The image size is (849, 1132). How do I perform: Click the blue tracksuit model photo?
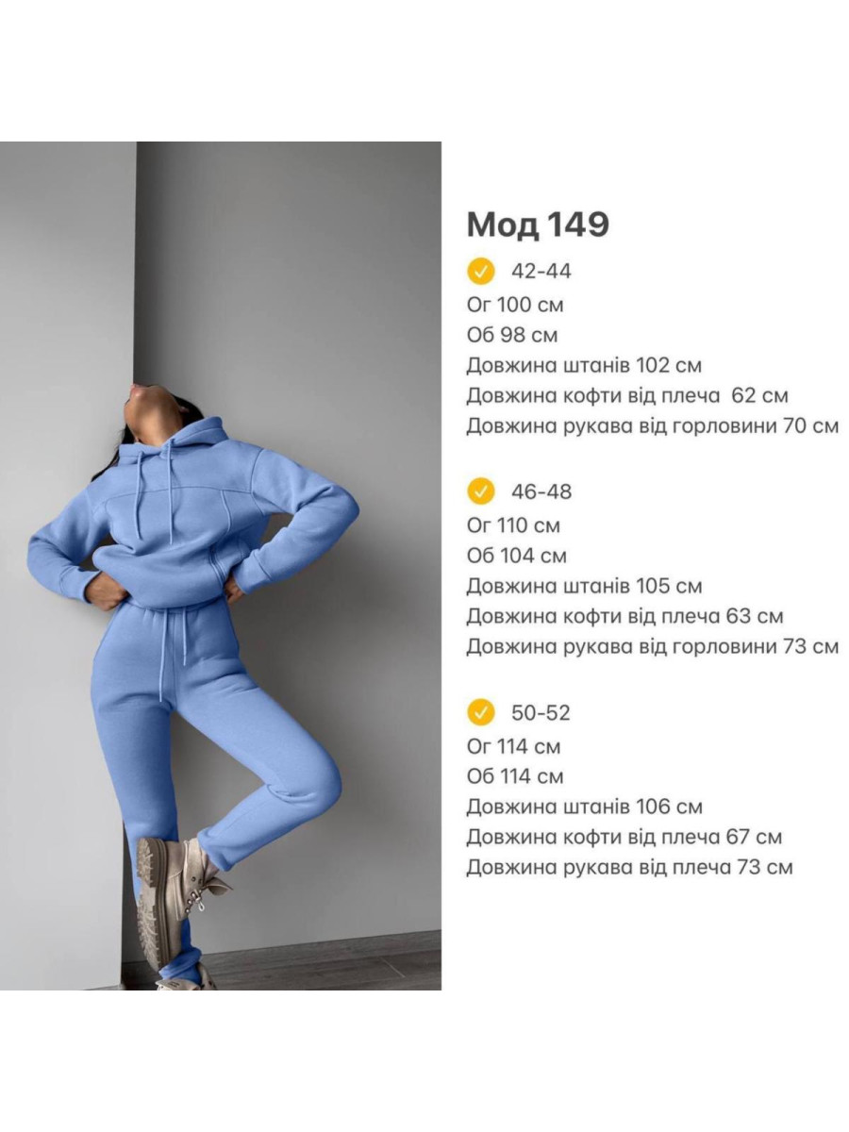pyautogui.click(x=221, y=566)
